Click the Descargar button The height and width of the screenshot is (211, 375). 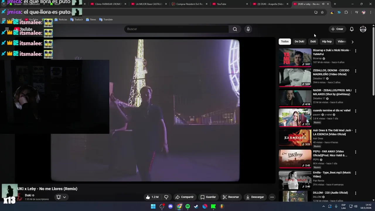(x=255, y=197)
